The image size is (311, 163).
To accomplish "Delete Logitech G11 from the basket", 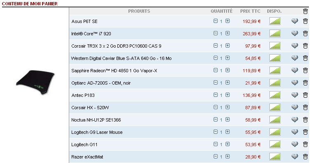I will click(x=305, y=145).
